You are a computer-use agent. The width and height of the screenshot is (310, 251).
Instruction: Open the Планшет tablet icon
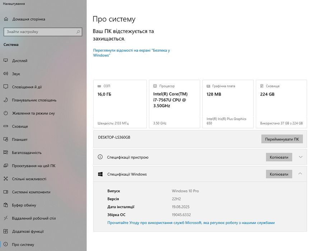click(6, 139)
